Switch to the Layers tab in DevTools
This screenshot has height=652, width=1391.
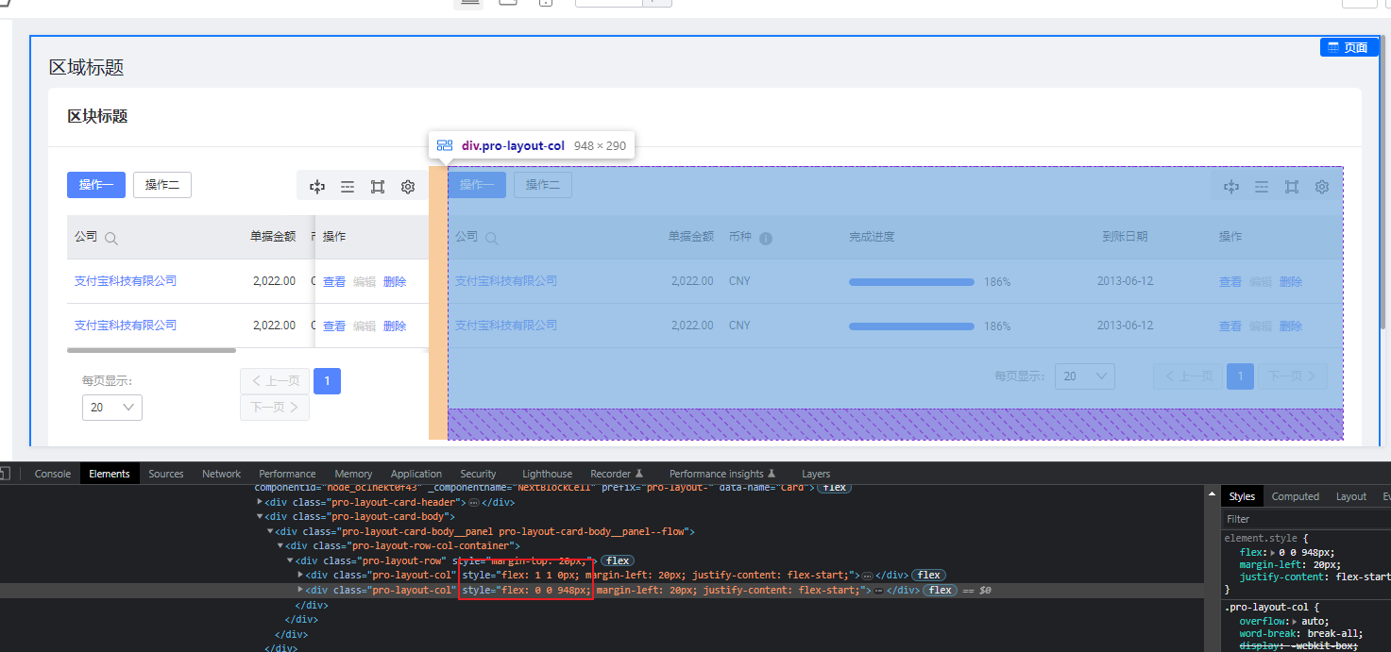click(x=816, y=474)
